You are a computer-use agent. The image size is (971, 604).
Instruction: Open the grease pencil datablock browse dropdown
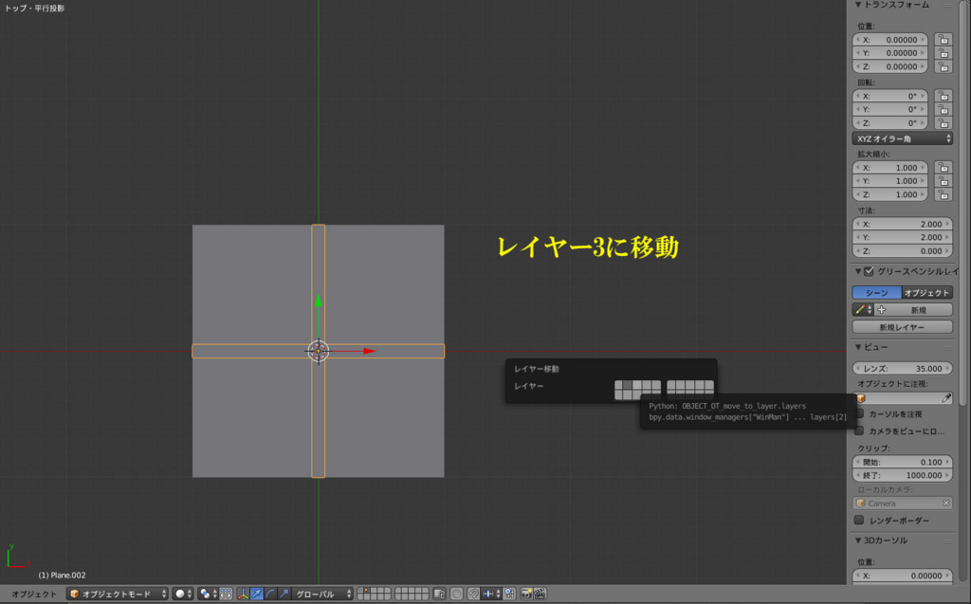(863, 310)
